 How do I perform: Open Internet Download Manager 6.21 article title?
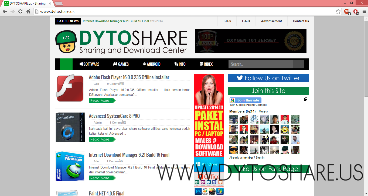coord(129,155)
